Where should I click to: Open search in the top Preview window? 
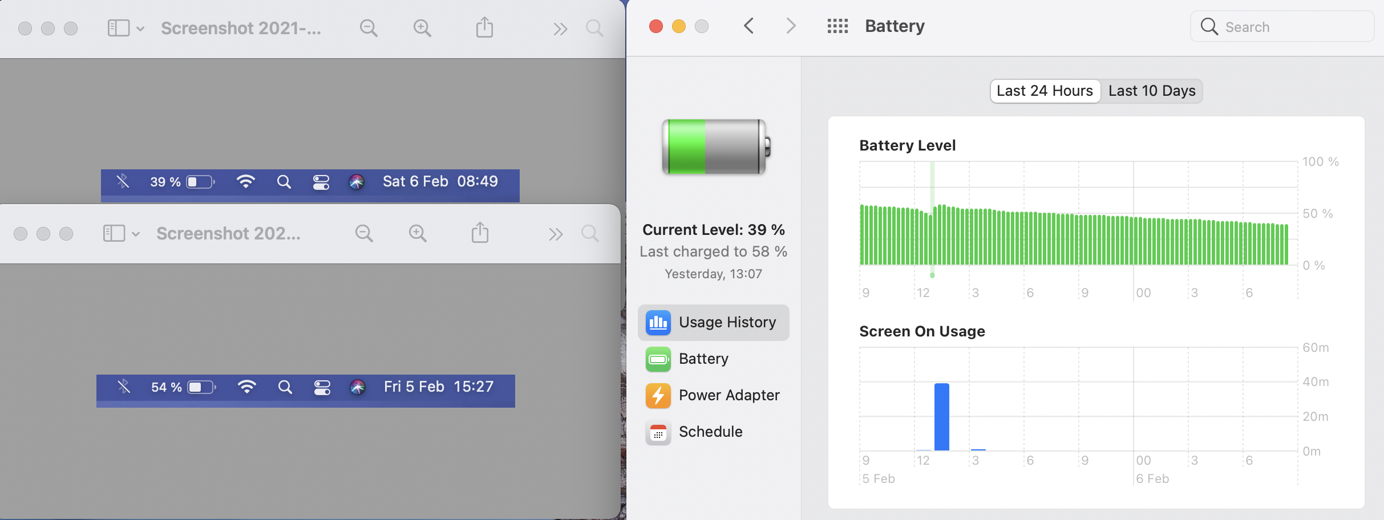[x=594, y=28]
